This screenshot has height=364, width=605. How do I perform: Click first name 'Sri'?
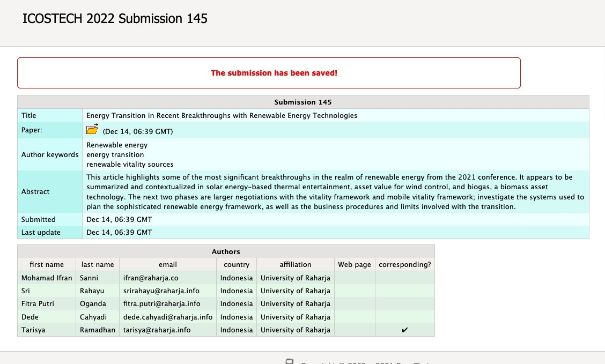click(x=25, y=291)
